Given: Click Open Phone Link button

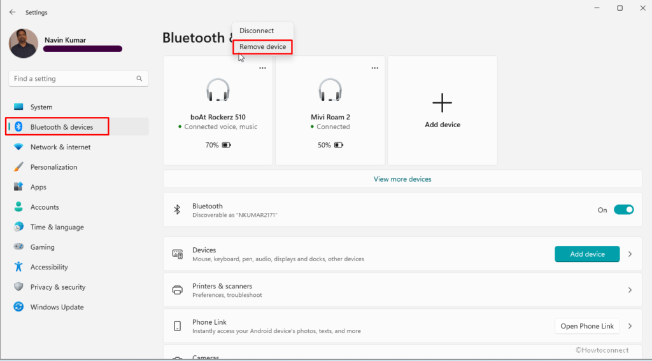Looking at the screenshot, I should pyautogui.click(x=587, y=326).
